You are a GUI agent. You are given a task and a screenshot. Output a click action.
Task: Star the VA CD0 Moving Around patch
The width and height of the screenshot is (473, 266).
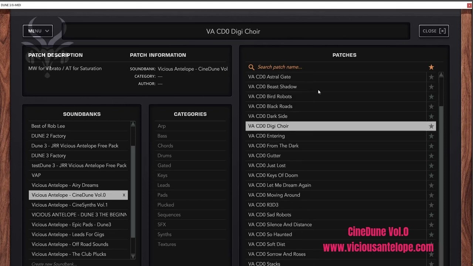[431, 195]
